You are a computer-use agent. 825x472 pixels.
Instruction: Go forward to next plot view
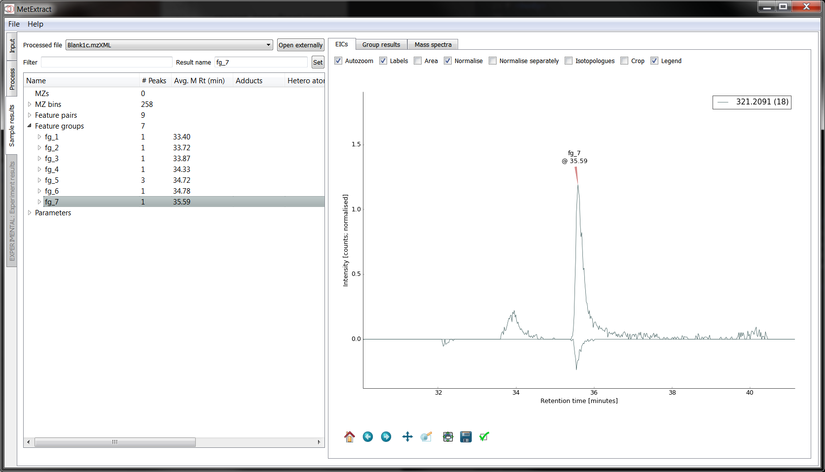point(386,437)
